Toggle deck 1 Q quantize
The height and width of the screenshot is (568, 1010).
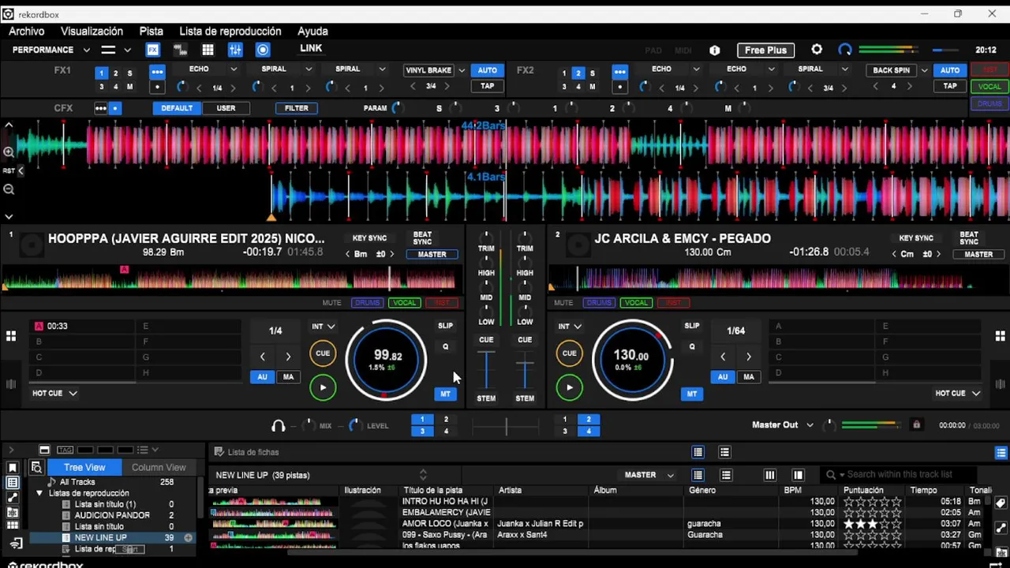coord(445,347)
